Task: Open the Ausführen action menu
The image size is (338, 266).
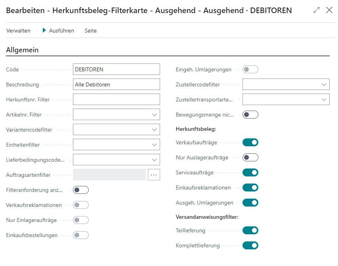Action: coord(58,31)
